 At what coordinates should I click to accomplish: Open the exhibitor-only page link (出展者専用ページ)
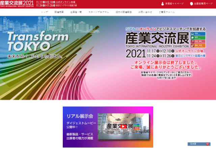203,4
